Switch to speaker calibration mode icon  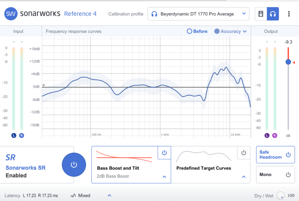point(261,14)
